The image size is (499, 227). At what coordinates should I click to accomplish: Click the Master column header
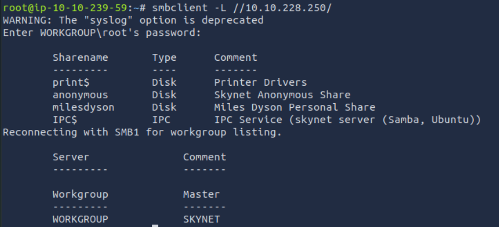coord(201,194)
